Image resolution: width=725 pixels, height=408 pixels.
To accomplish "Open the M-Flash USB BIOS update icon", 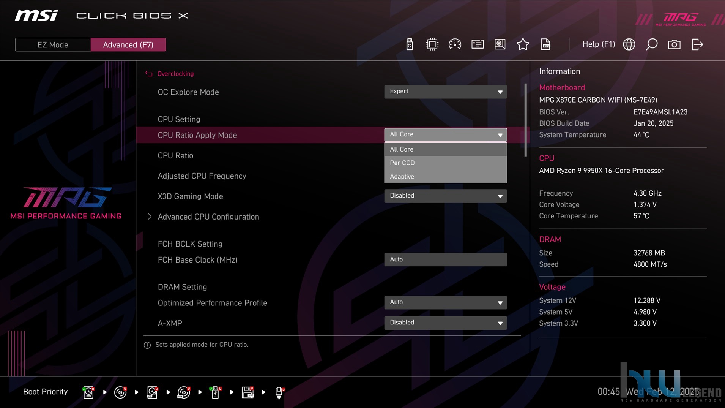I will [x=409, y=44].
